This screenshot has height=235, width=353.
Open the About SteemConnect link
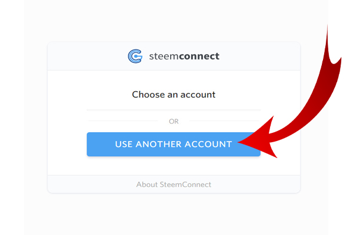(x=174, y=184)
